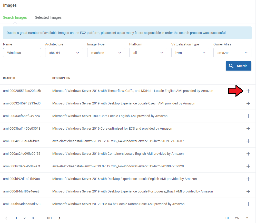Click the Images page heading
Viewport: 256px width, 223px height.
10,5
